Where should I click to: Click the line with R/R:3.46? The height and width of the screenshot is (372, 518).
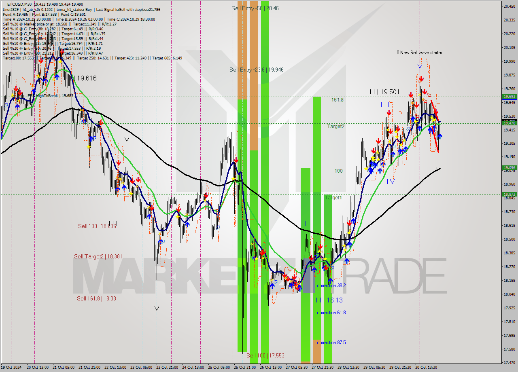coord(53,29)
